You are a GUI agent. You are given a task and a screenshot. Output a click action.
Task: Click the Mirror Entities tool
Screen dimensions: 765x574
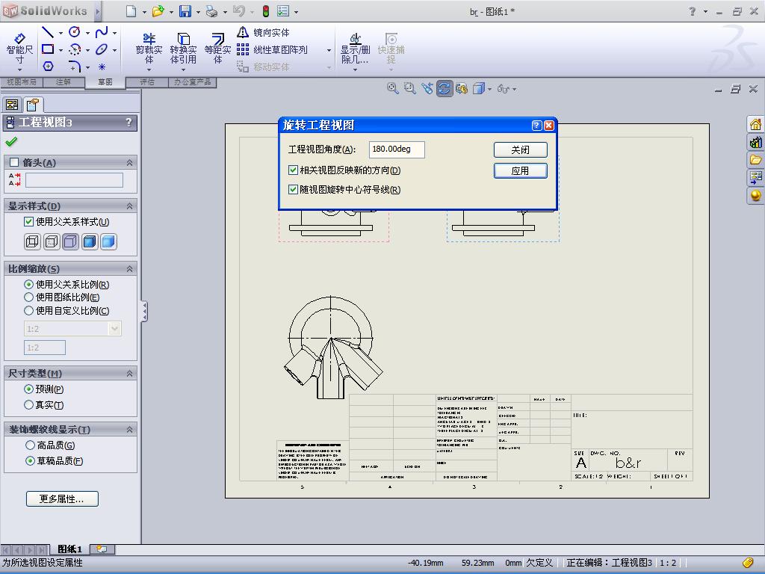tap(264, 33)
